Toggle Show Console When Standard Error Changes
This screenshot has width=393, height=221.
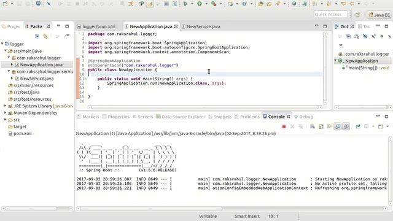tap(346, 126)
